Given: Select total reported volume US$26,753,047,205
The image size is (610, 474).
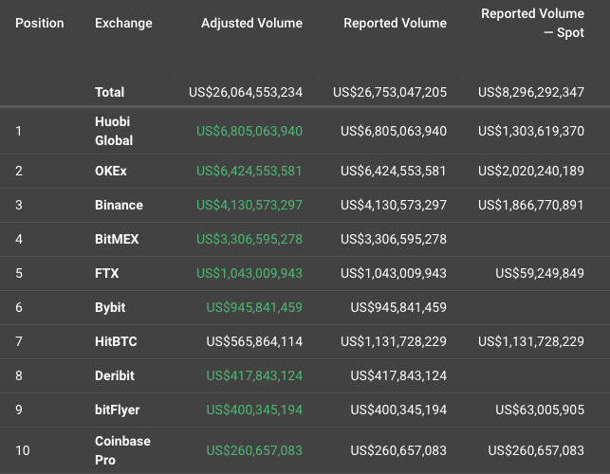Looking at the screenshot, I should [389, 93].
